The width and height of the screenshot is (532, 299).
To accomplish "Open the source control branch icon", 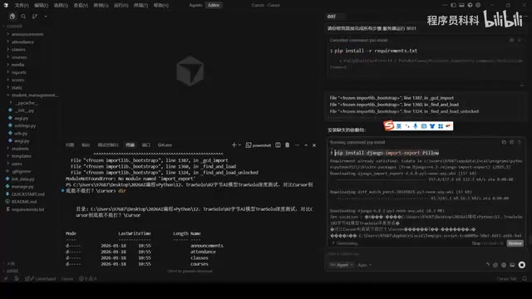I will [35, 17].
